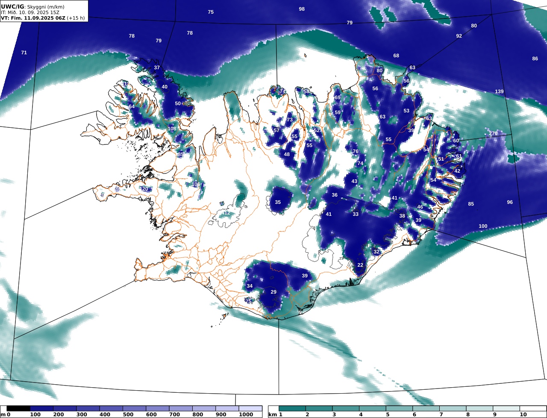547x418 pixels.
Task: Click the map value 106 in the west
Action: [196, 184]
